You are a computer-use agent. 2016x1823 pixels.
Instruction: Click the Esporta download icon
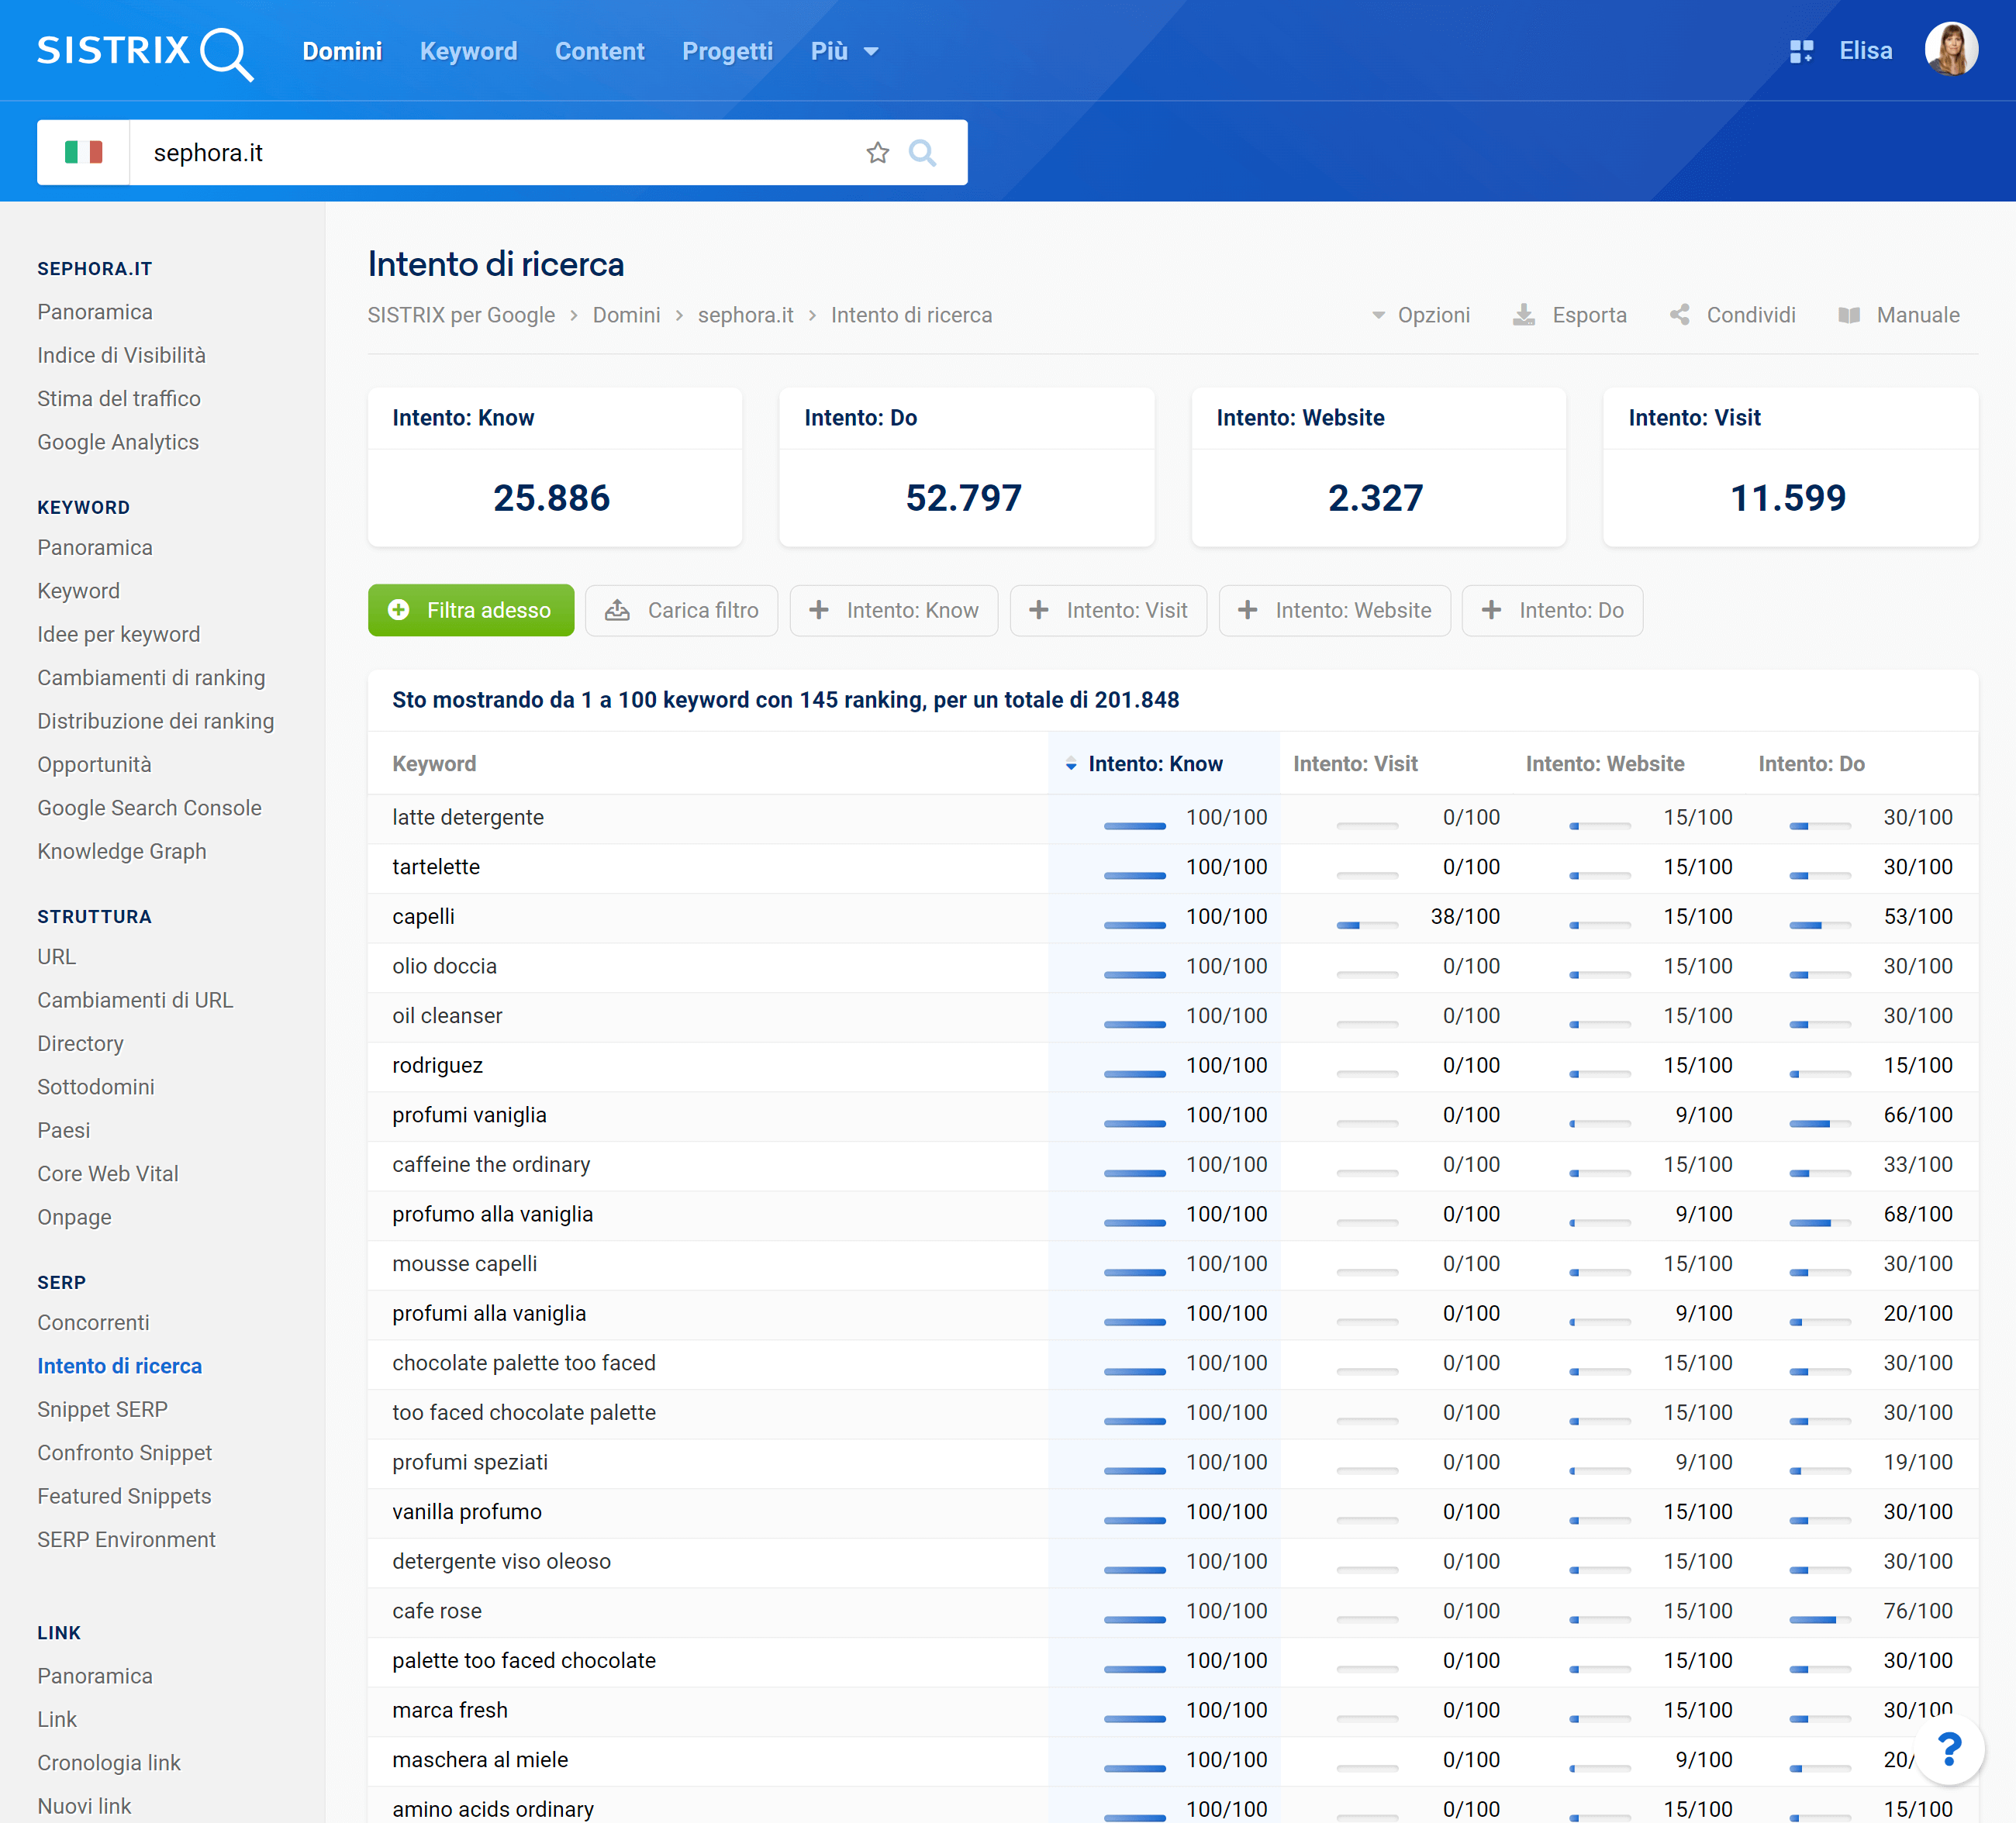(x=1523, y=315)
